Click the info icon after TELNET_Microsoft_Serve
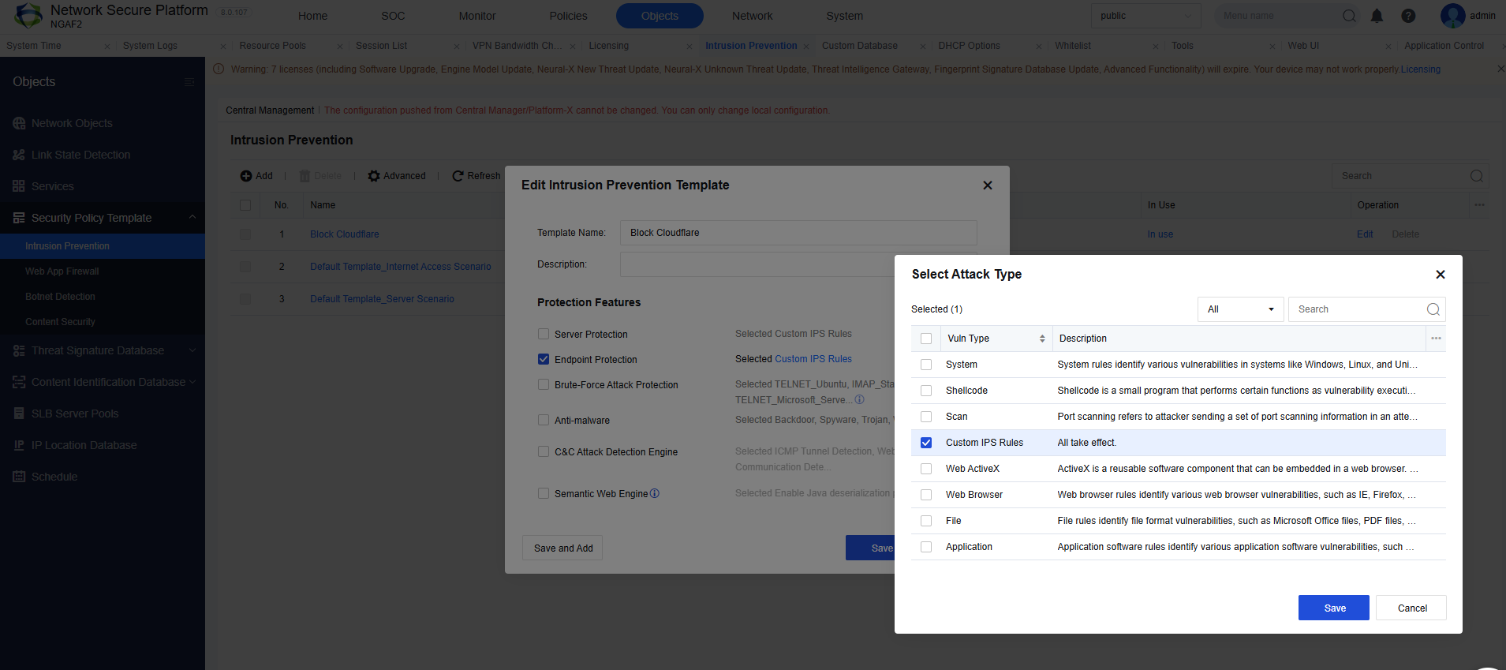The width and height of the screenshot is (1506, 670). coord(860,399)
